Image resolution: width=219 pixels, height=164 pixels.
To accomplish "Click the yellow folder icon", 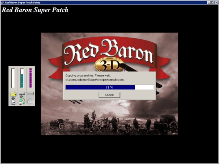I will coord(13,94).
